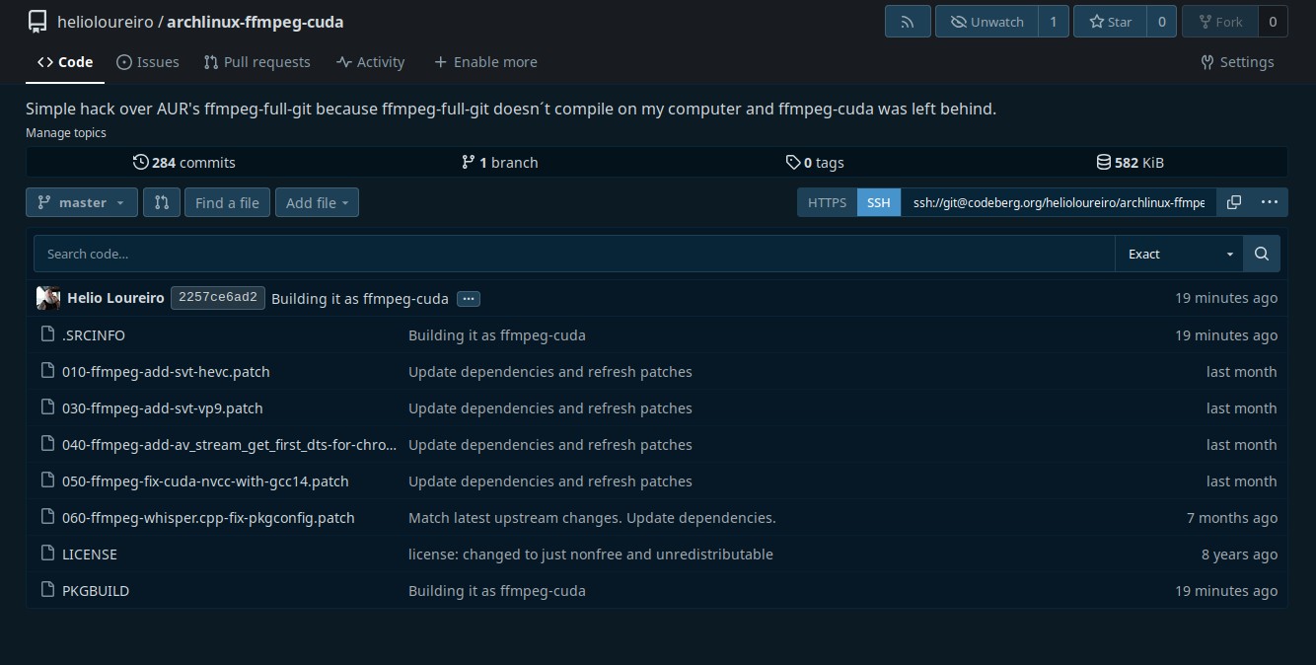Open the PKGBUILD file

(x=96, y=591)
